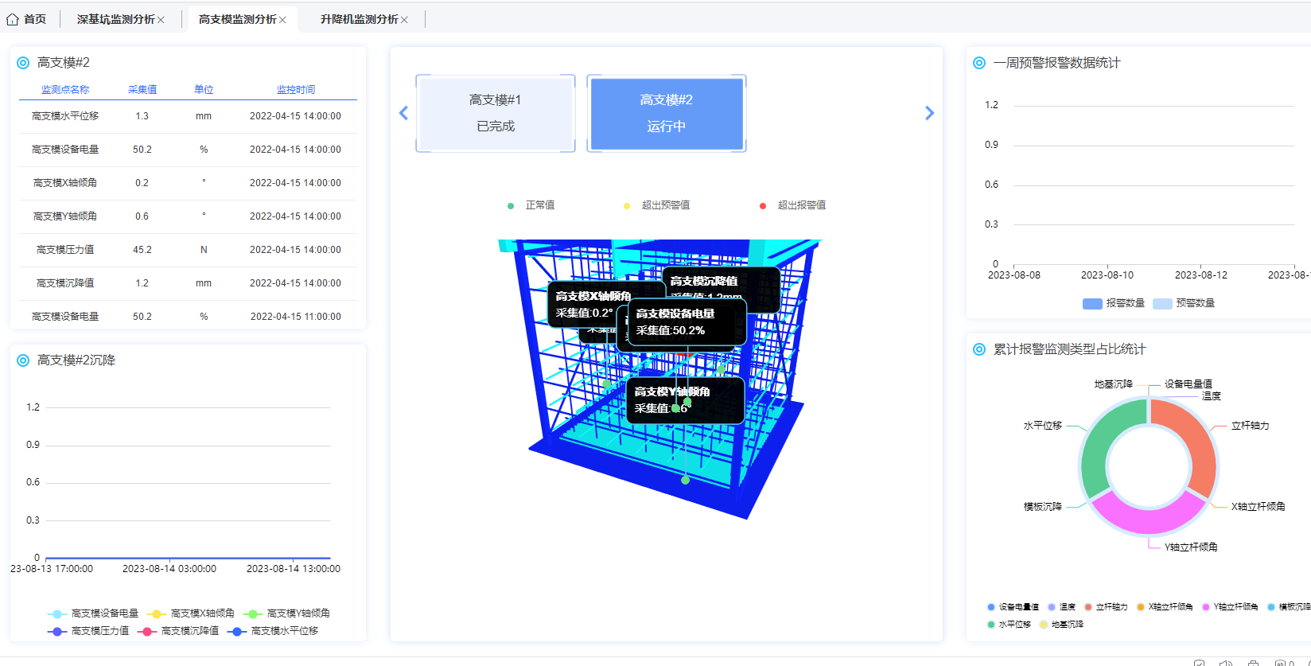Close the 深基坑监测分析 tab
This screenshot has width=1311, height=666.
tap(161, 20)
